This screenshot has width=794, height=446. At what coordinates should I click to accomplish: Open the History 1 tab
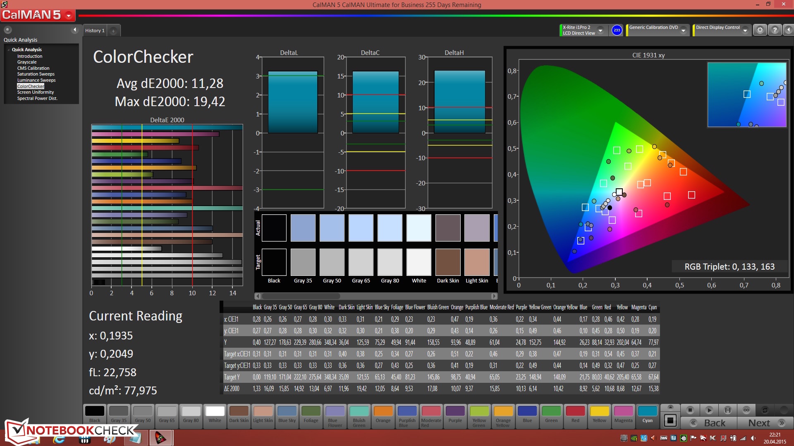point(95,31)
